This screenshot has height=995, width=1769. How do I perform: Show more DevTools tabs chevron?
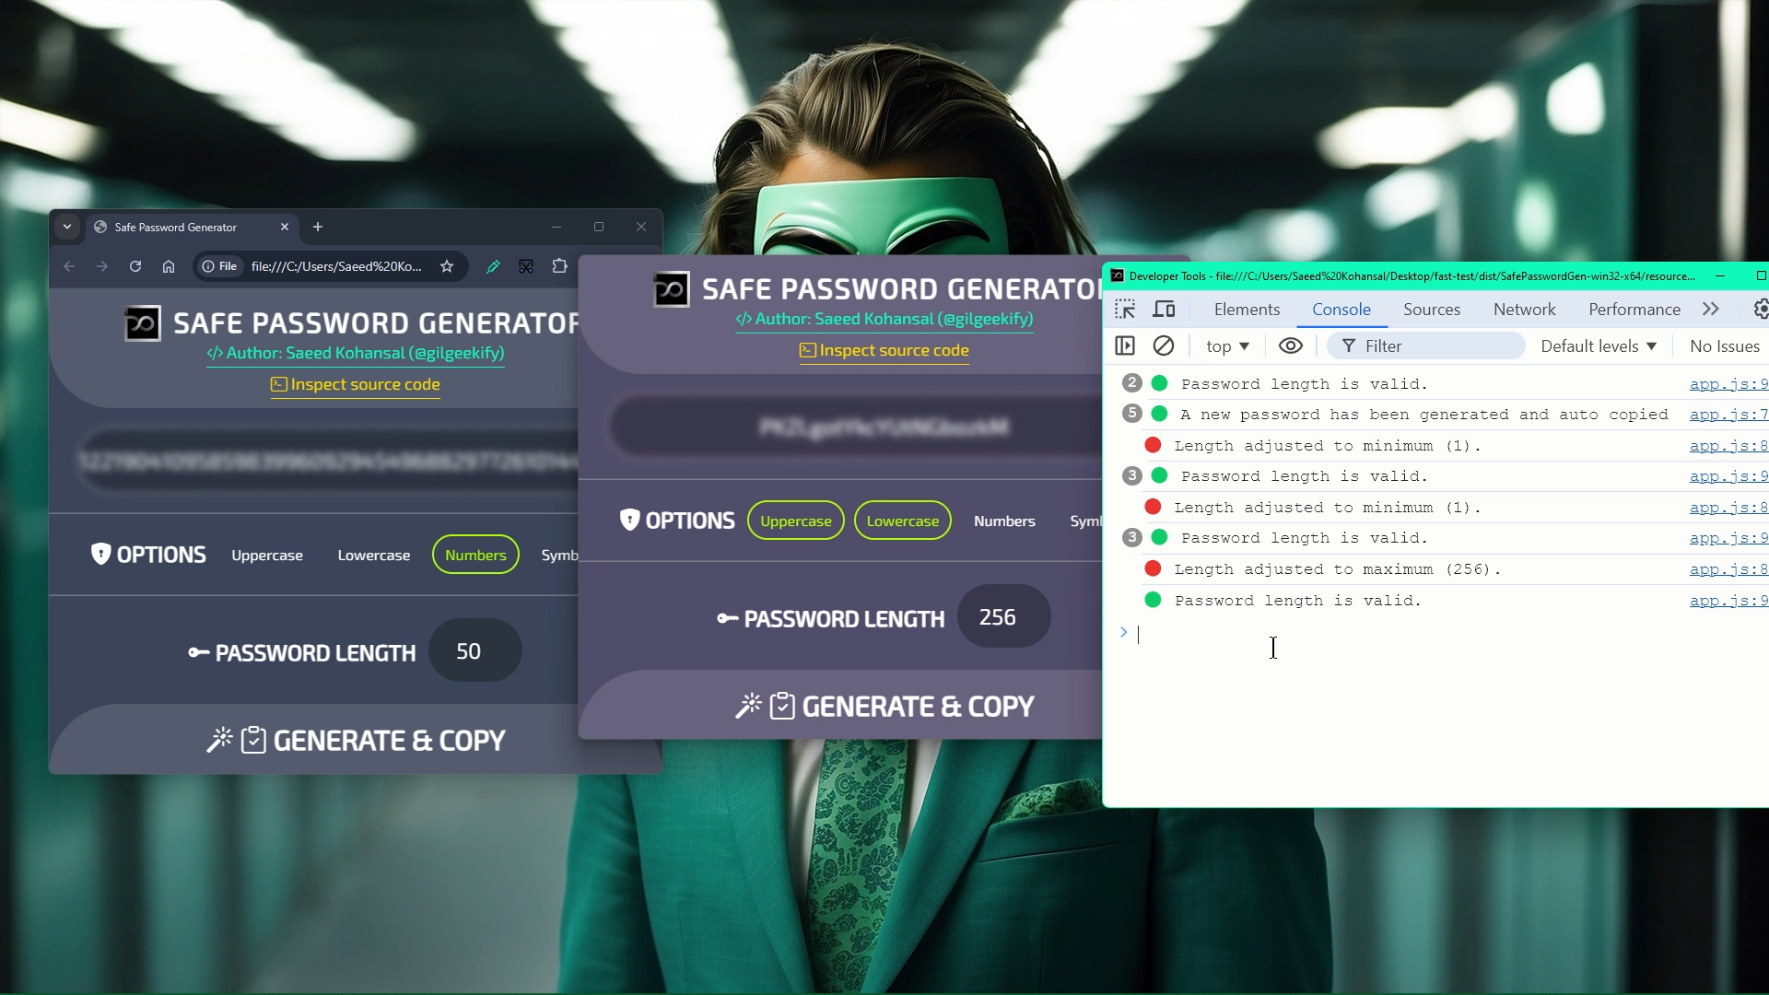tap(1711, 310)
